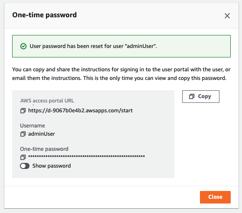Dismiss the dialog with the X icon
This screenshot has height=213, width=242.
(227, 16)
